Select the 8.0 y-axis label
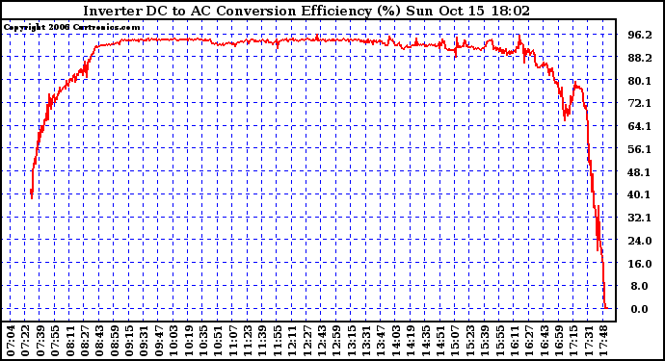This screenshot has height=361, width=665. (640, 287)
